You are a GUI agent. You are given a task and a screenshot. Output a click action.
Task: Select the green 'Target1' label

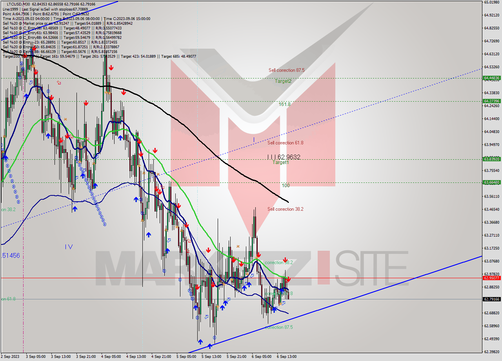(x=280, y=162)
